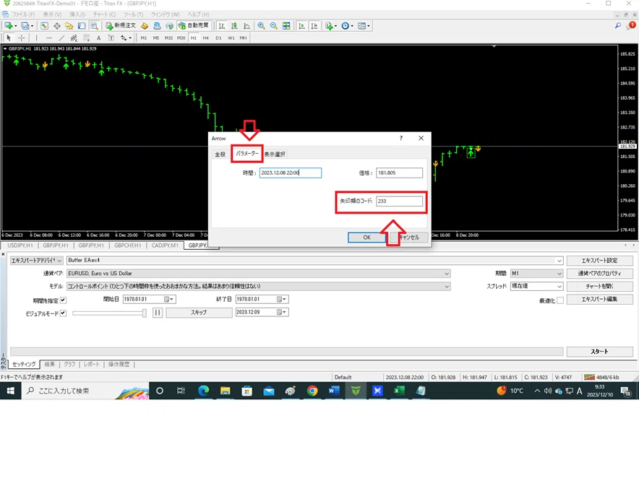Click OK in the Arrow dialog
The width and height of the screenshot is (639, 491).
366,238
